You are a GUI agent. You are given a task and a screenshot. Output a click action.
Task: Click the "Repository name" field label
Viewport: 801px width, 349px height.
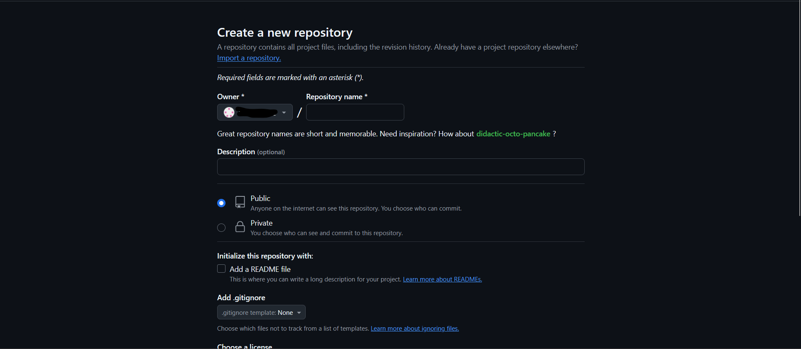[x=334, y=97]
